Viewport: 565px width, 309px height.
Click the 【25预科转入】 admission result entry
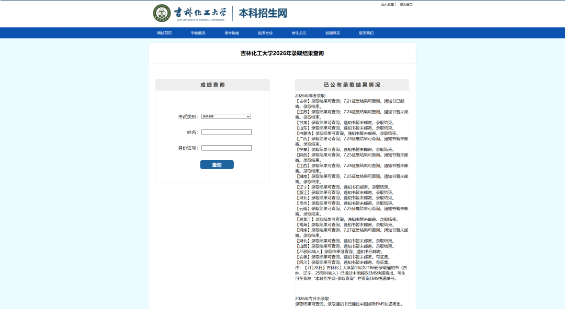tap(338, 252)
